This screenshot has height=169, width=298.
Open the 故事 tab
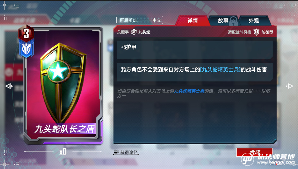click(x=223, y=21)
